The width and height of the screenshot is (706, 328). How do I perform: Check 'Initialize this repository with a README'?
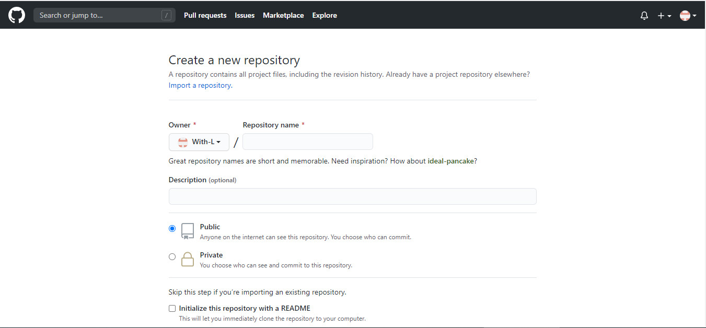click(x=172, y=308)
